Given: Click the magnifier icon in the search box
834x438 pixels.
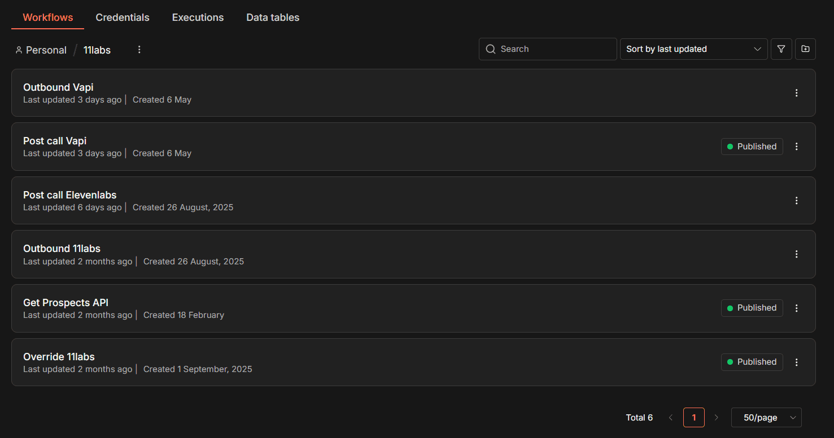Looking at the screenshot, I should pos(490,49).
